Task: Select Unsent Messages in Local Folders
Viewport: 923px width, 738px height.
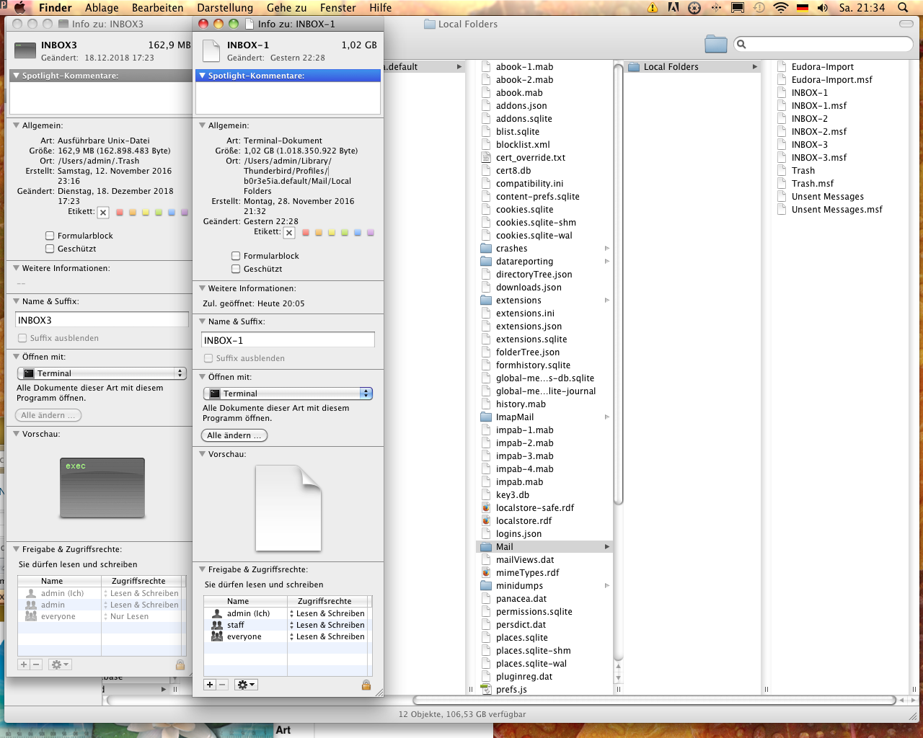Action: pyautogui.click(x=828, y=197)
